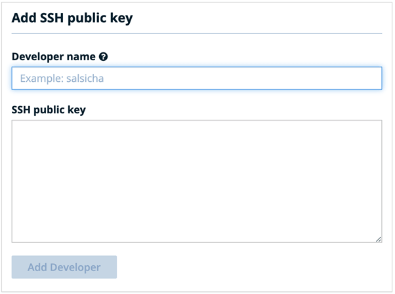Activate the blue-outlined name text box
The height and width of the screenshot is (294, 395).
(197, 78)
